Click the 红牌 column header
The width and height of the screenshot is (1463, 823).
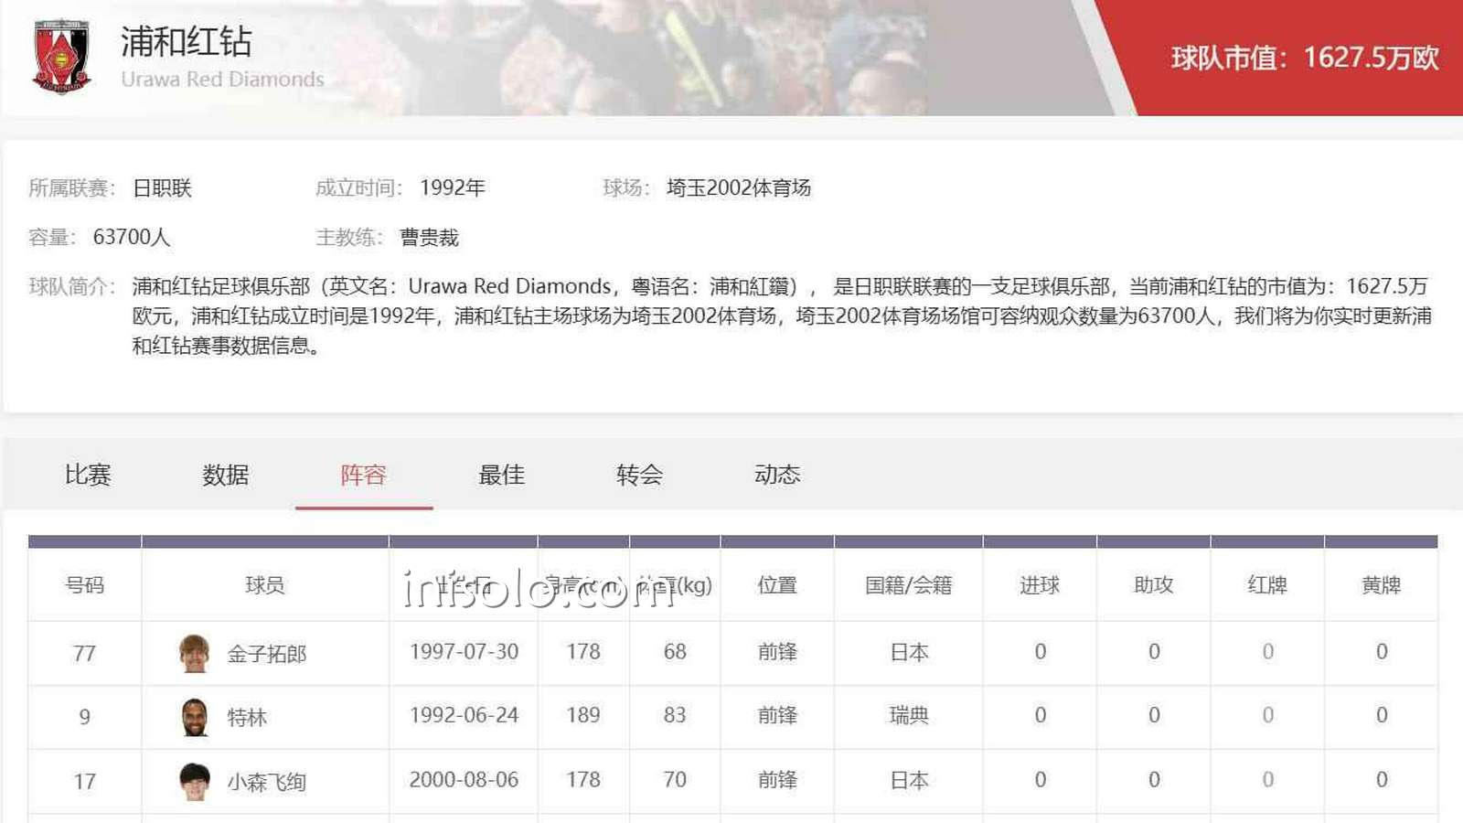[1267, 585]
